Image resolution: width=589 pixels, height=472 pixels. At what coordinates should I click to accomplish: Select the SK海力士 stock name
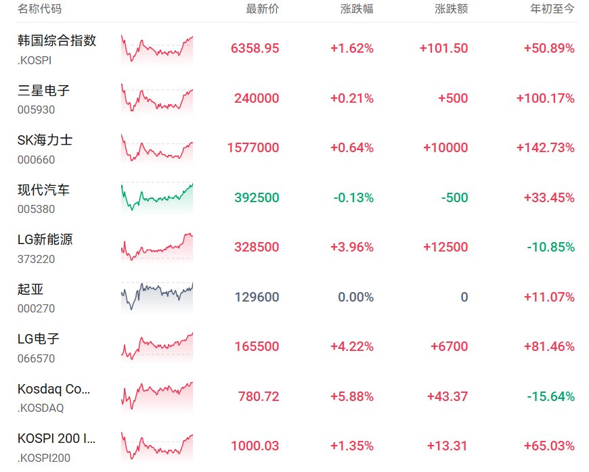pos(45,141)
